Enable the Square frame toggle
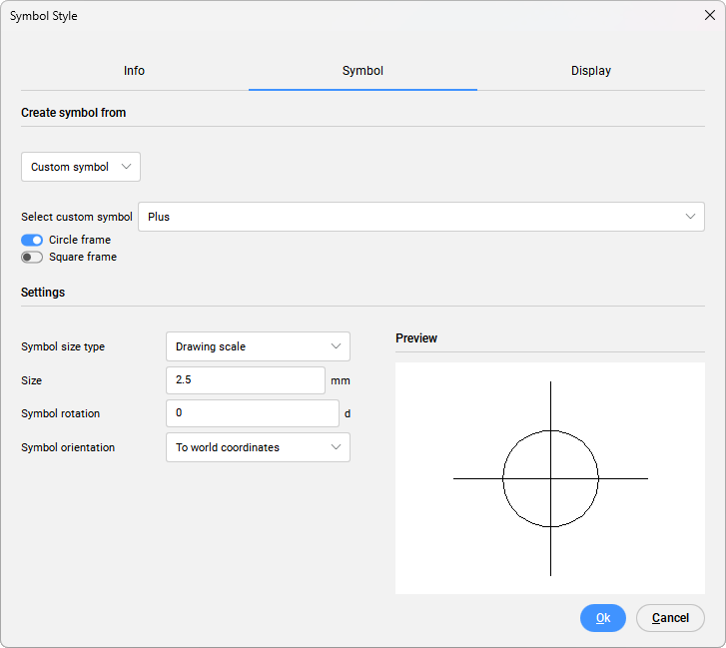 pyautogui.click(x=32, y=257)
